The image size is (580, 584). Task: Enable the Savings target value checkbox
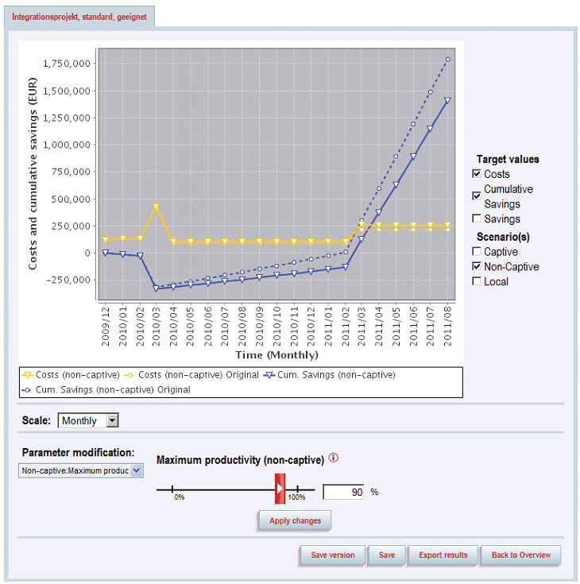tap(477, 219)
